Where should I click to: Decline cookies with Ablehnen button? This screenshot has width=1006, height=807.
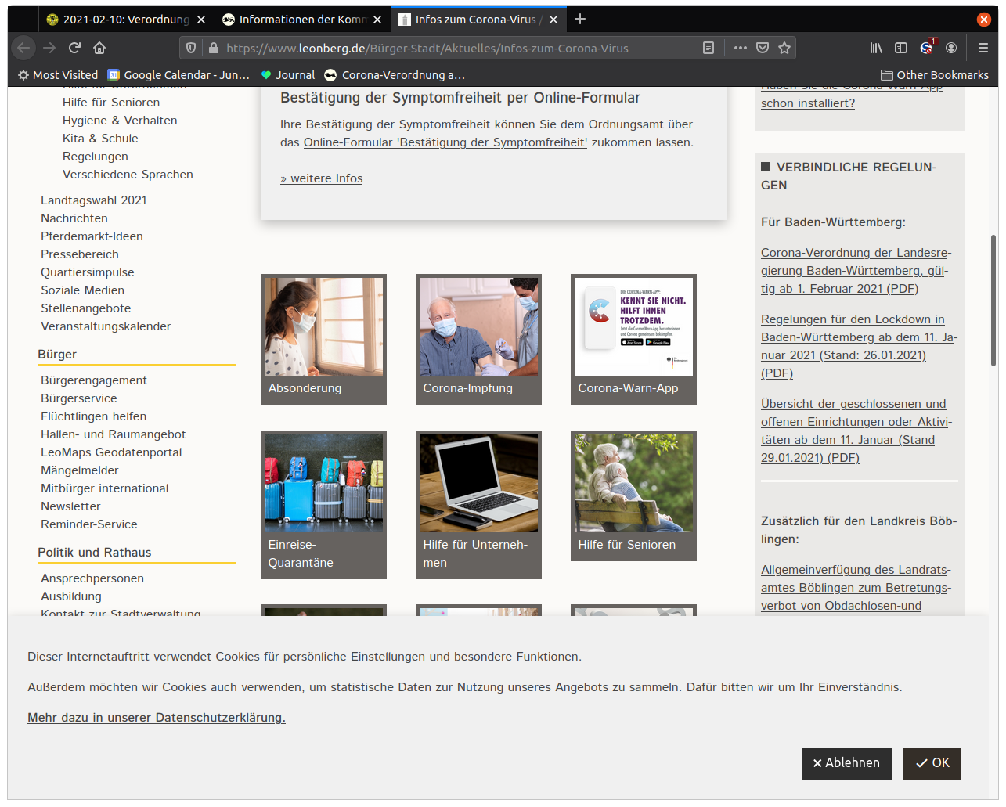point(846,763)
